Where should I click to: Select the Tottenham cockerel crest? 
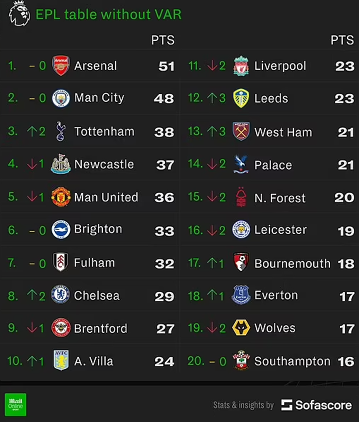tap(61, 131)
